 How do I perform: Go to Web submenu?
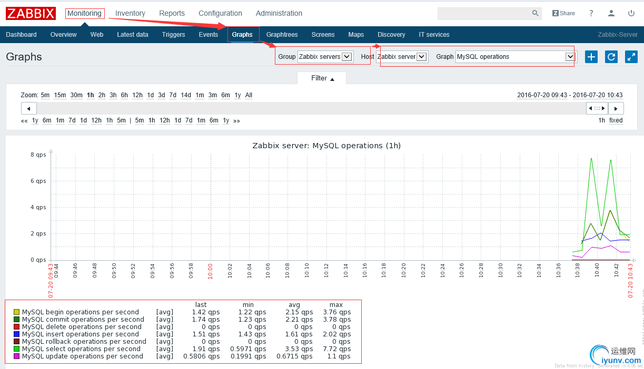click(x=97, y=35)
